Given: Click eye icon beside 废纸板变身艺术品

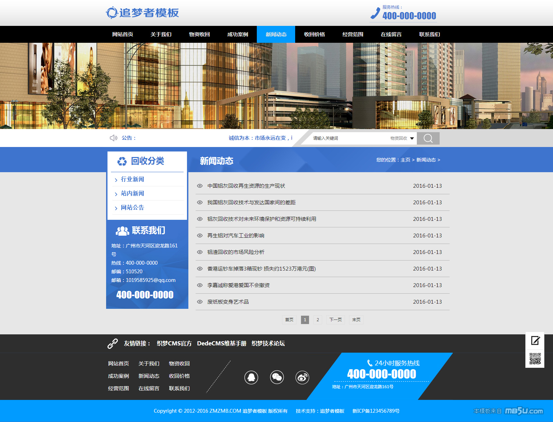Looking at the screenshot, I should pyautogui.click(x=200, y=302).
